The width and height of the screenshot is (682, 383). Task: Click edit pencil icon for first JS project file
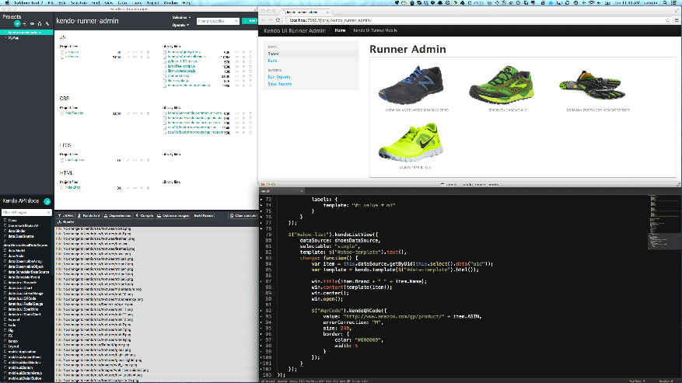tap(128, 52)
